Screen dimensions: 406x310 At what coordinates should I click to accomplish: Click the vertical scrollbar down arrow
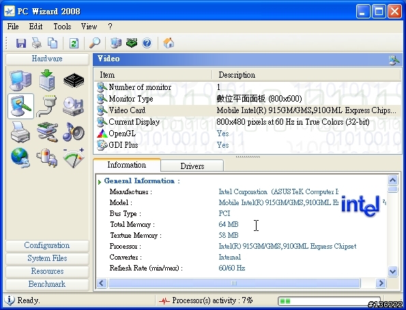[392, 271]
